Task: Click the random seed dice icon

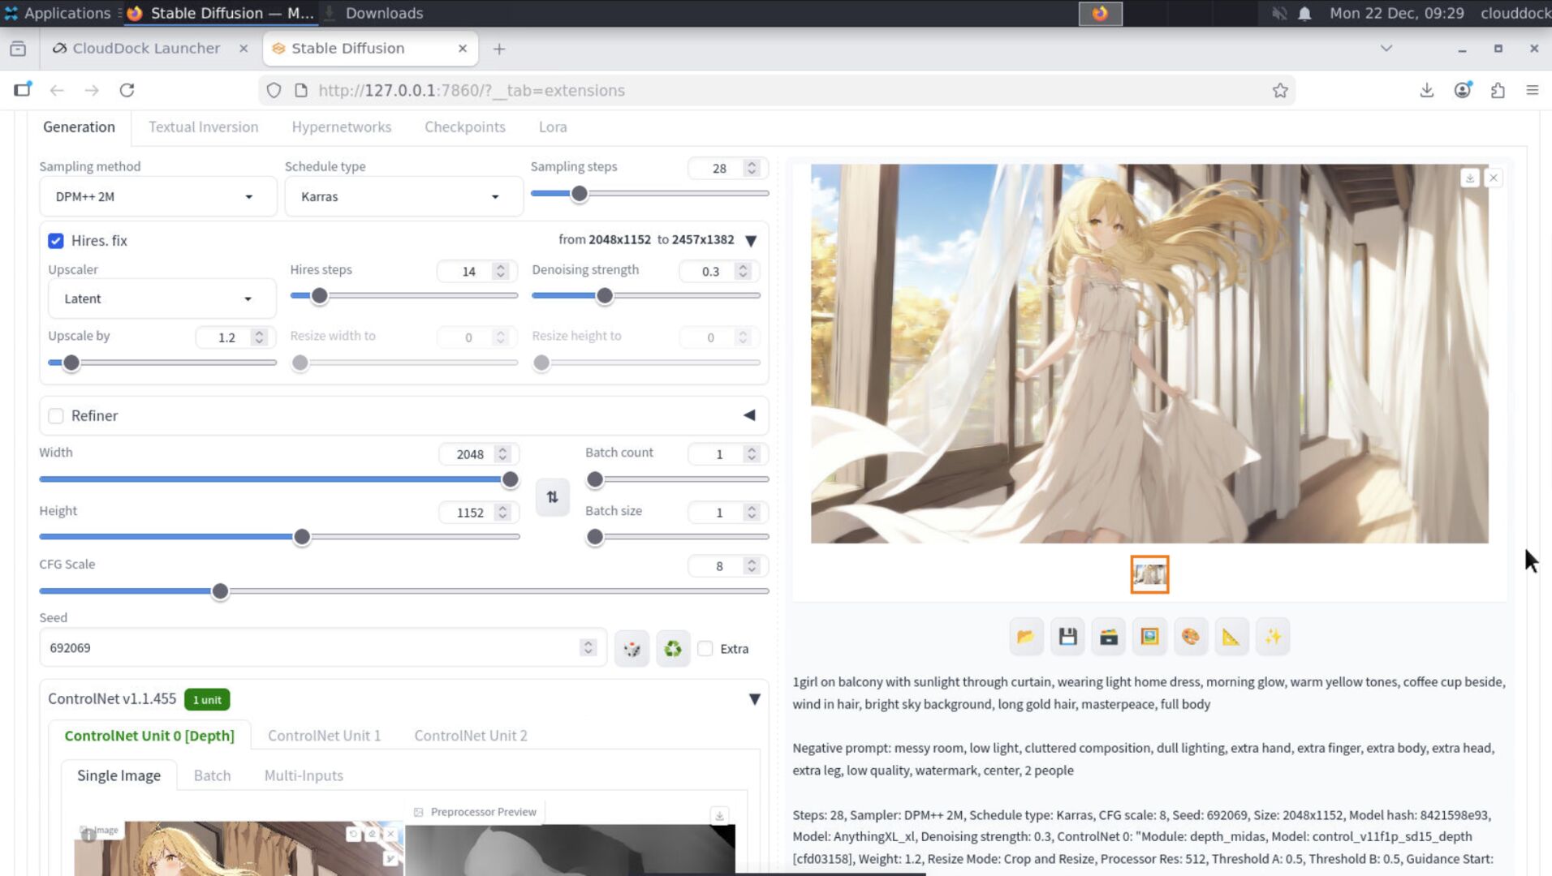Action: (x=632, y=649)
